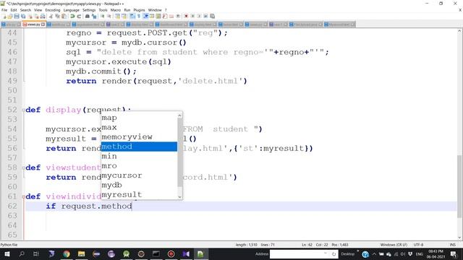The height and width of the screenshot is (260, 463).
Task: Open the ? help menu
Action: 166,10
